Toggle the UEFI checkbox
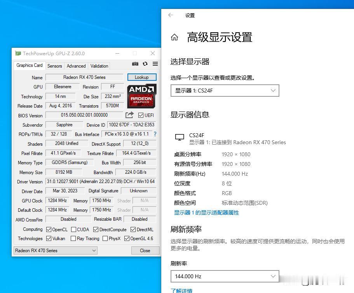The height and width of the screenshot is (293, 354). click(x=141, y=115)
